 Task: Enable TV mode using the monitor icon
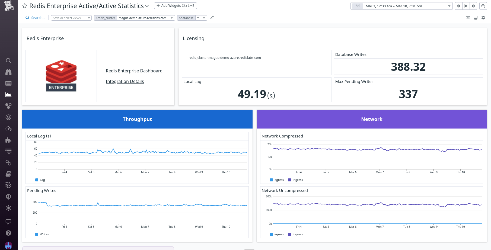pos(475,18)
